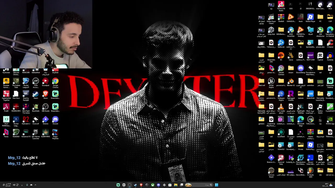Open the Brave browser shortcut
Image resolution: width=335 pixels, height=188 pixels.
pos(46,95)
